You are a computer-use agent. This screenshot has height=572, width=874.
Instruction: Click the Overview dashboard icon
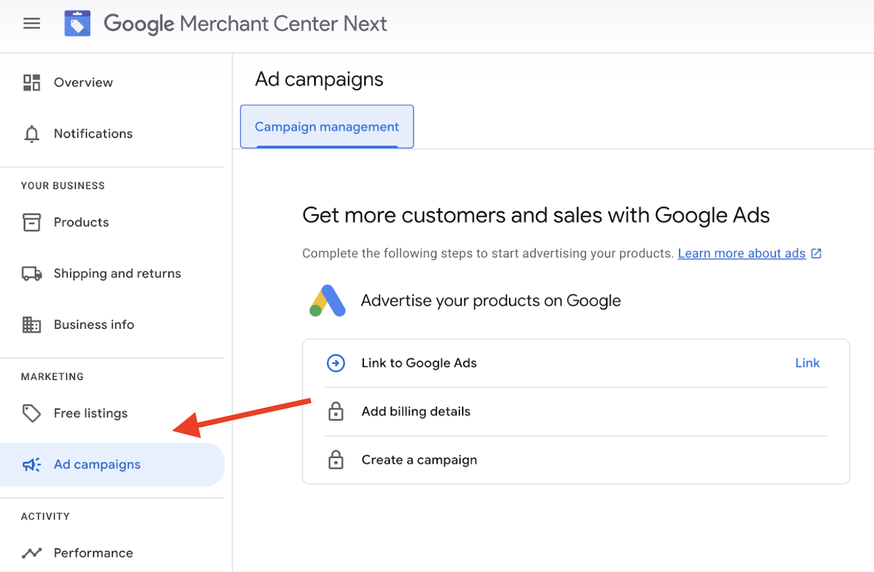coord(32,83)
